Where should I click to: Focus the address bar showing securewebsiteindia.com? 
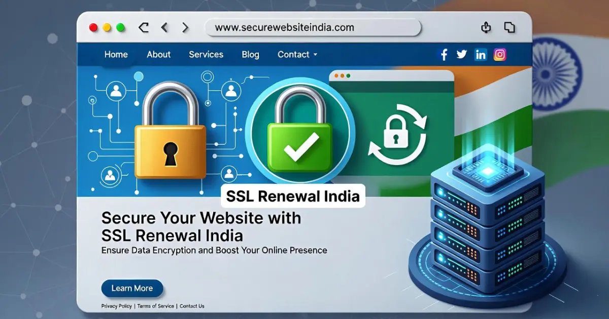point(313,28)
